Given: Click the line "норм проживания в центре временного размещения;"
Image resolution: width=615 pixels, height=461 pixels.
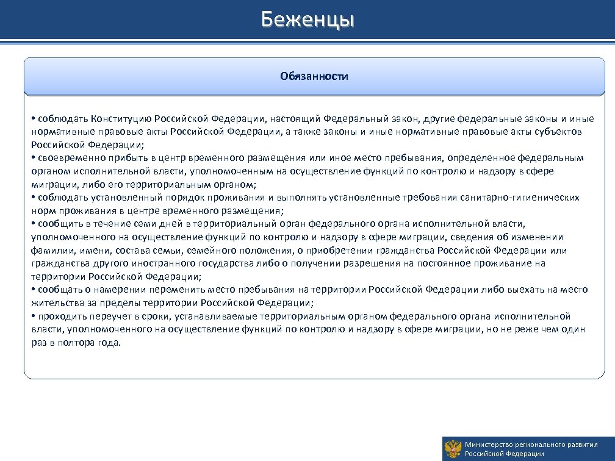Looking at the screenshot, I should coord(157,211).
